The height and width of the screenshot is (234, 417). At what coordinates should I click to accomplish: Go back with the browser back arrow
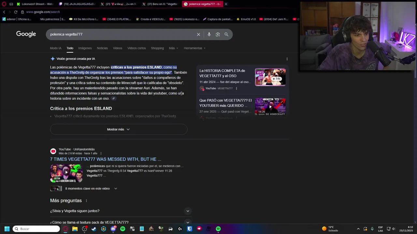4,12
